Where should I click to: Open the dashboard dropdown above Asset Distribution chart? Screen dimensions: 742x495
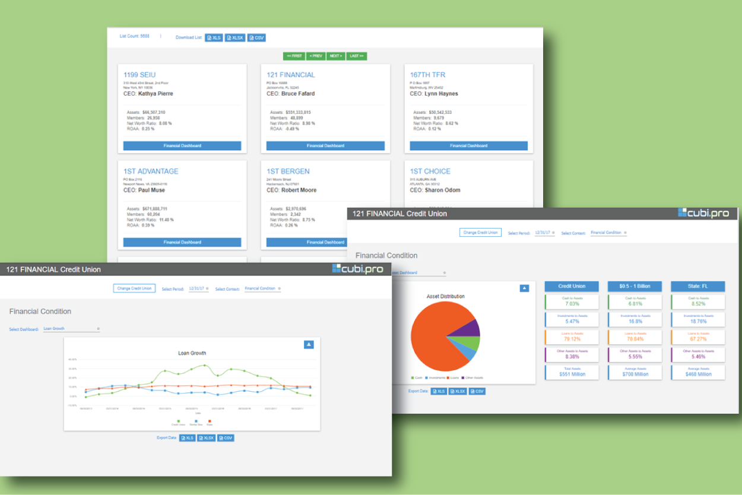(418, 273)
